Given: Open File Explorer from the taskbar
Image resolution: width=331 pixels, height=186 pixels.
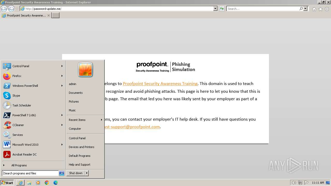Looking at the screenshot, I should point(29,183).
